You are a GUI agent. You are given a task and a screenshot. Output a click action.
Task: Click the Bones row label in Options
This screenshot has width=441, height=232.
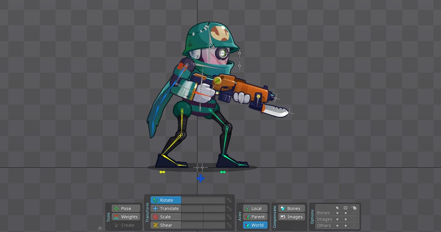point(323,213)
